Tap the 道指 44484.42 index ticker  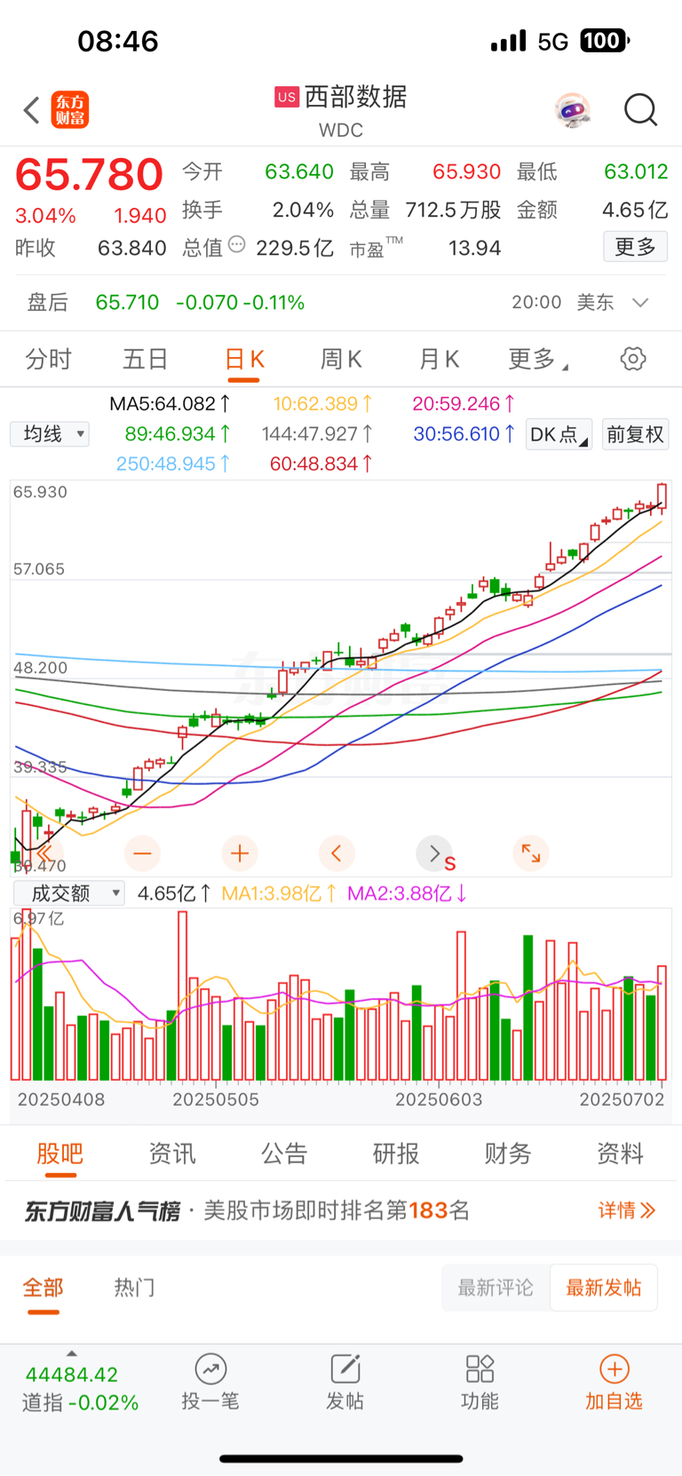click(80, 1388)
